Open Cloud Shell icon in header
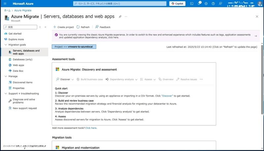Screen dimensions: 264x151 pos(192,4)
